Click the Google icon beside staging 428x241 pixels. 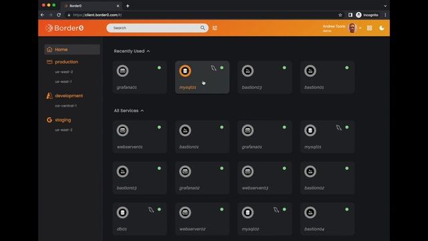click(x=49, y=120)
